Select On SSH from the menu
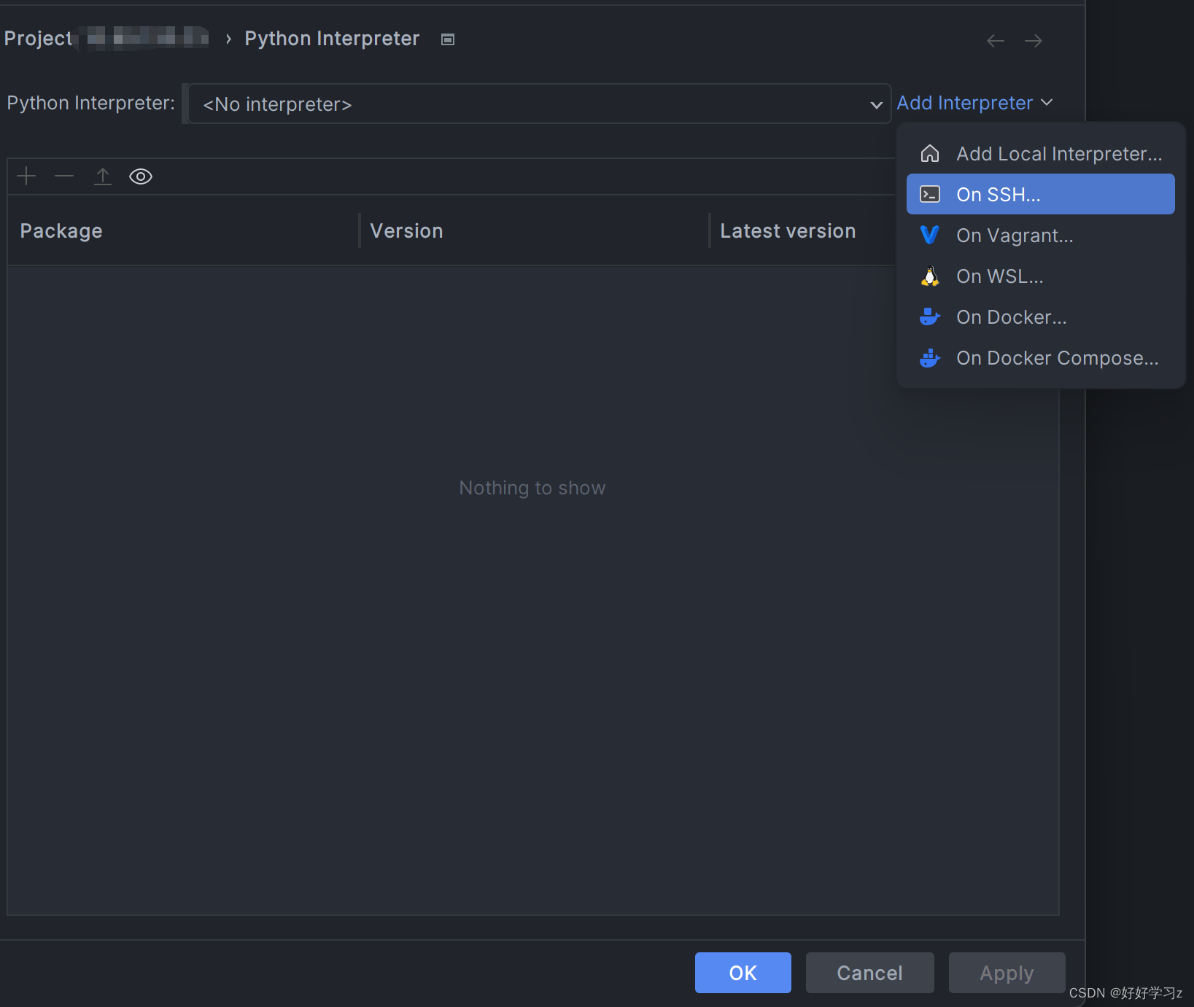 coord(998,194)
